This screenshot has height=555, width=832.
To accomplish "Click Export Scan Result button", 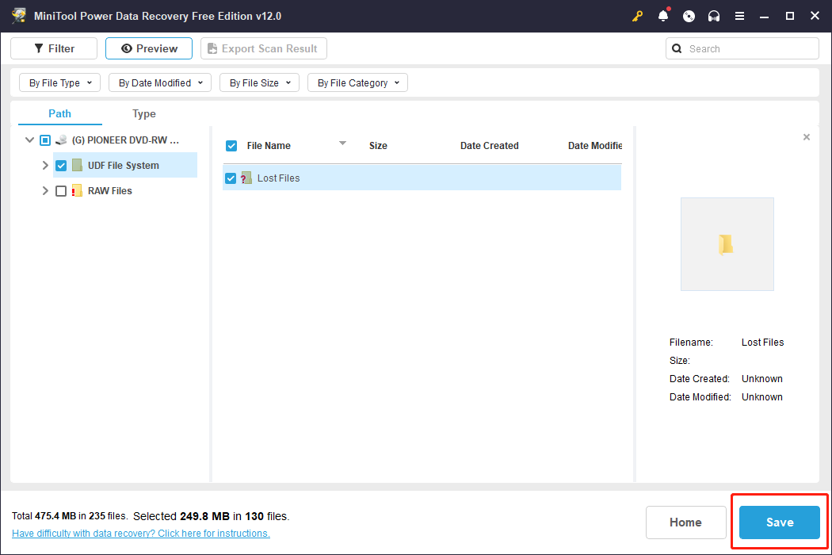I will tap(264, 48).
